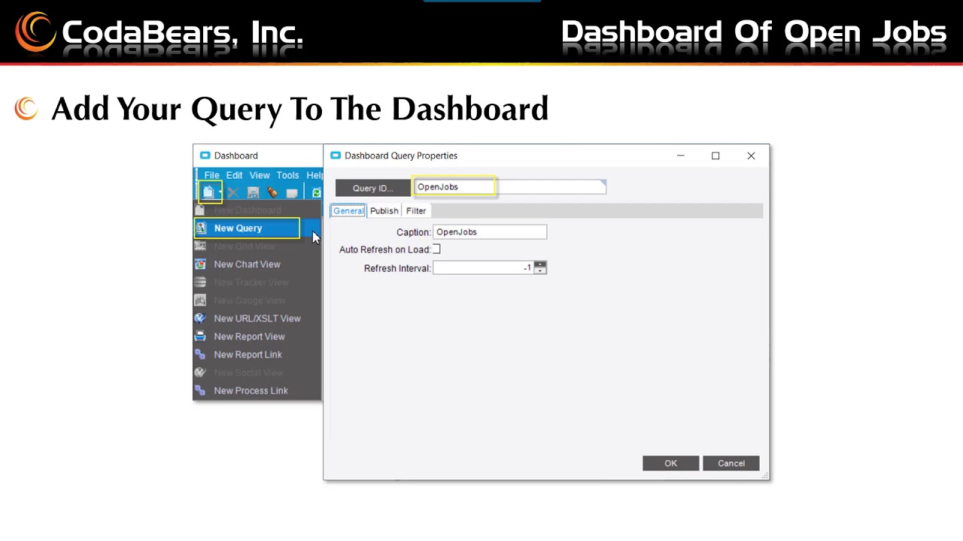Open the dropdown arrow beside New icon
Viewport: 963px width, 541px height.
[220, 193]
